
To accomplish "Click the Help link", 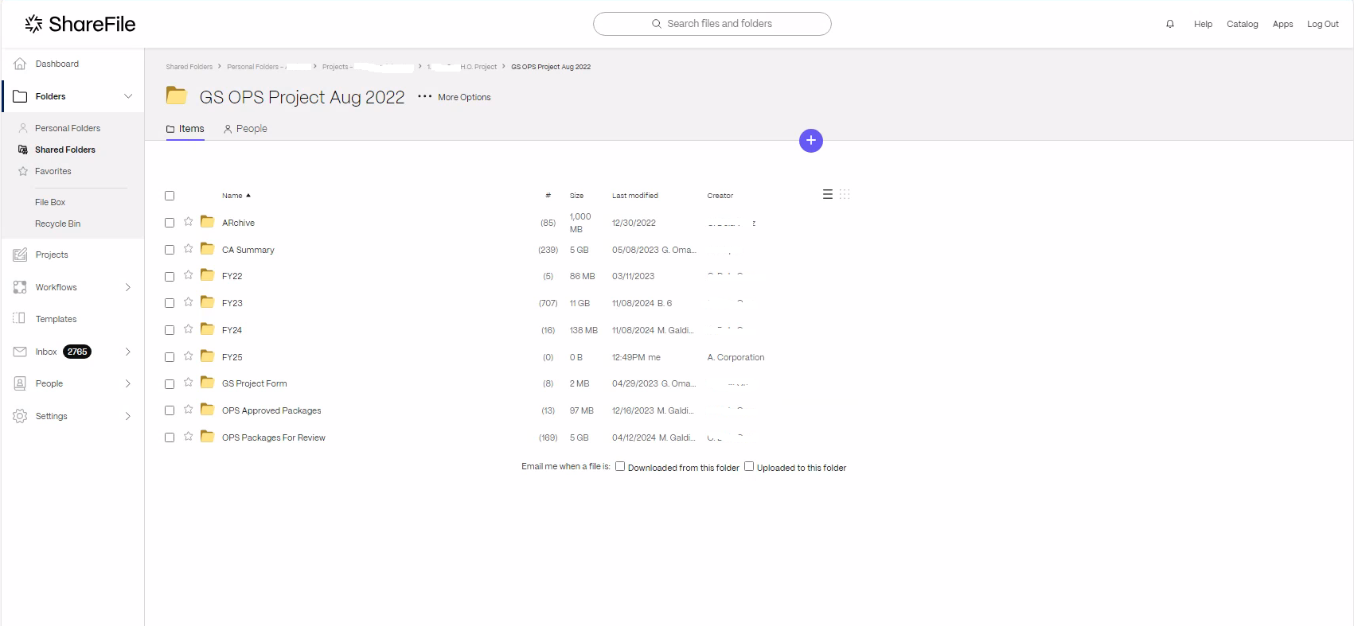I will point(1203,24).
